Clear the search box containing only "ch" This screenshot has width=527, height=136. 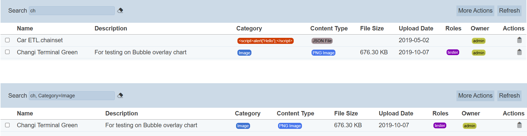coord(120,11)
